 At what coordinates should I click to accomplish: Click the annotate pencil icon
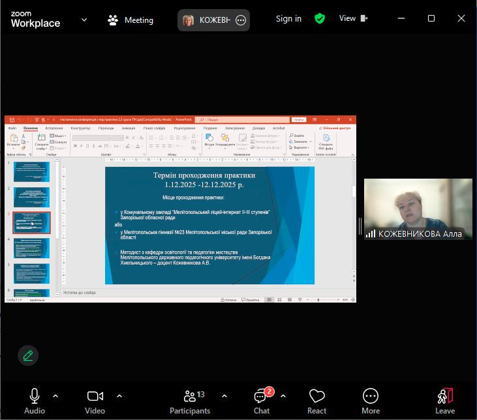pos(27,355)
